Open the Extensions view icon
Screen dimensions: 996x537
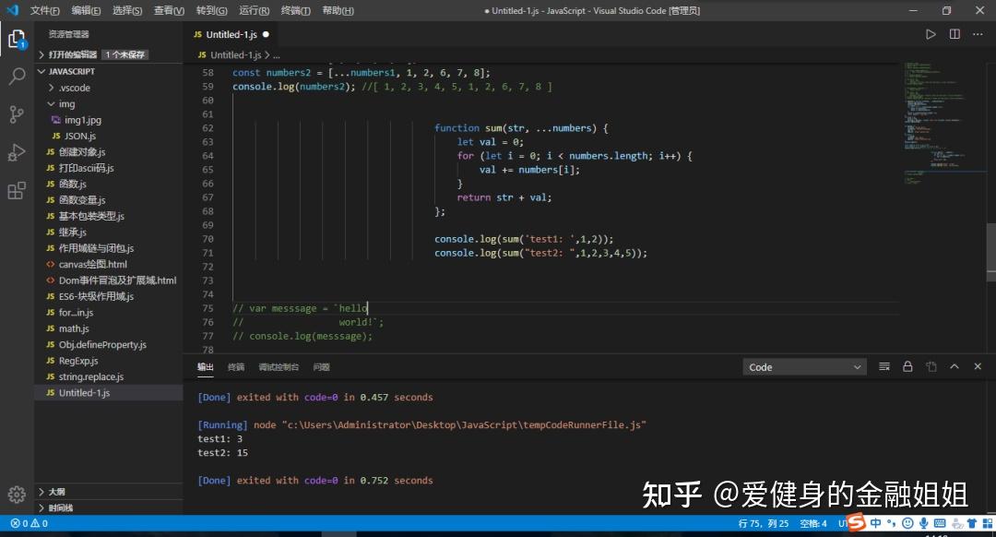tap(17, 190)
